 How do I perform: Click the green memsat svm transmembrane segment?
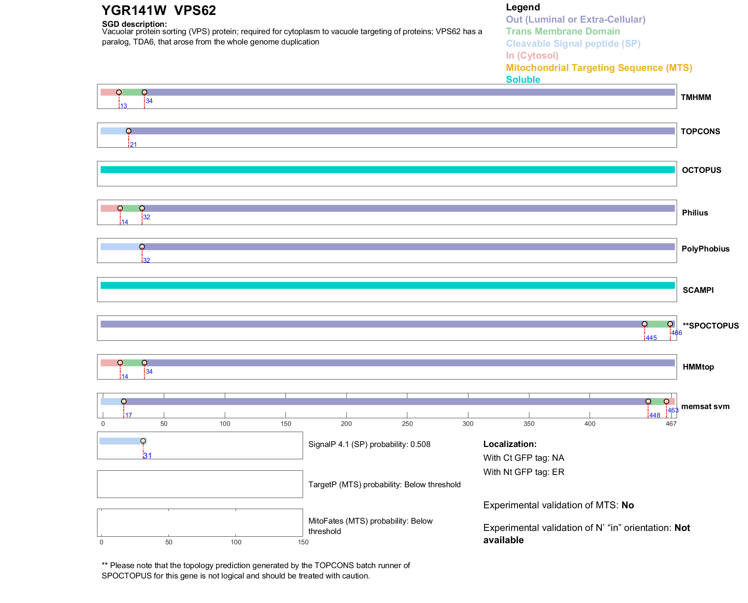click(x=657, y=401)
